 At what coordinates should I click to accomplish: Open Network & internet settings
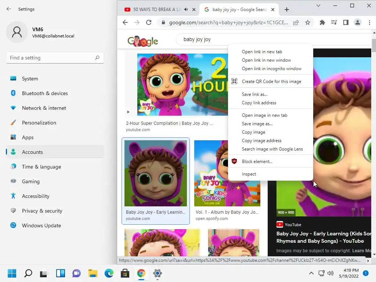click(x=55, y=108)
